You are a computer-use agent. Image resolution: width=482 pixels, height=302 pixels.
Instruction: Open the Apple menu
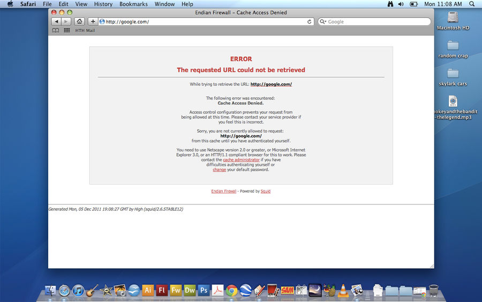10,4
